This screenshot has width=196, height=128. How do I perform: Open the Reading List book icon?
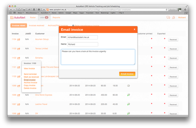[10, 13]
